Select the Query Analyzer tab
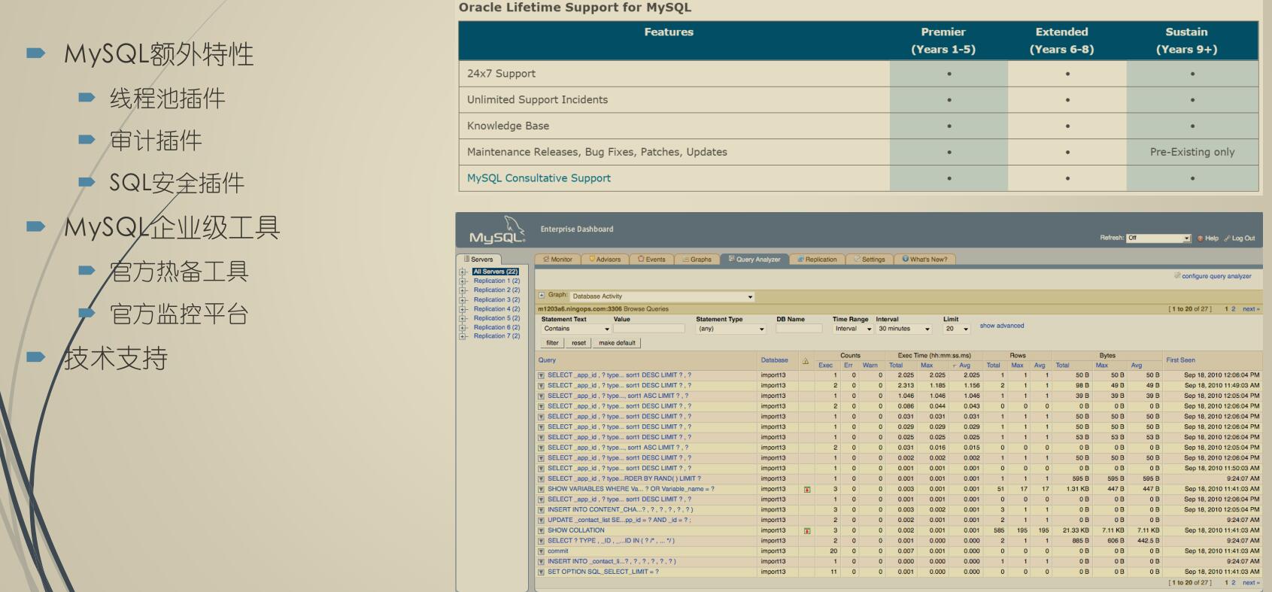 (754, 260)
